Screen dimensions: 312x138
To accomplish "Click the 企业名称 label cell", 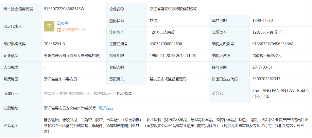I will click(x=127, y=9).
